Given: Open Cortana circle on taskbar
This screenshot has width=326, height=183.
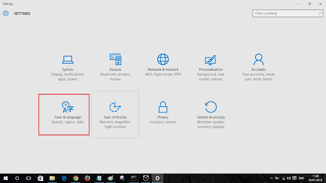Looking at the screenshot, I should click(x=17, y=178).
